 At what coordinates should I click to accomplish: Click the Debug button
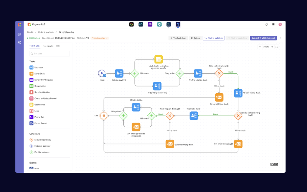click(x=195, y=38)
